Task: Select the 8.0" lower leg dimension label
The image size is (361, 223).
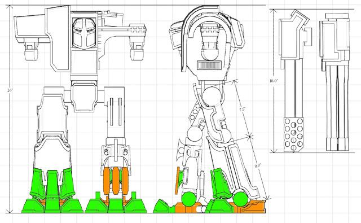Action: 258,165
